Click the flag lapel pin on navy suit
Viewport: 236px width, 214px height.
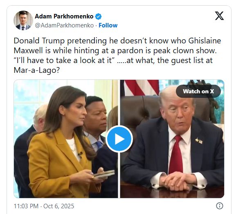[x=199, y=141]
